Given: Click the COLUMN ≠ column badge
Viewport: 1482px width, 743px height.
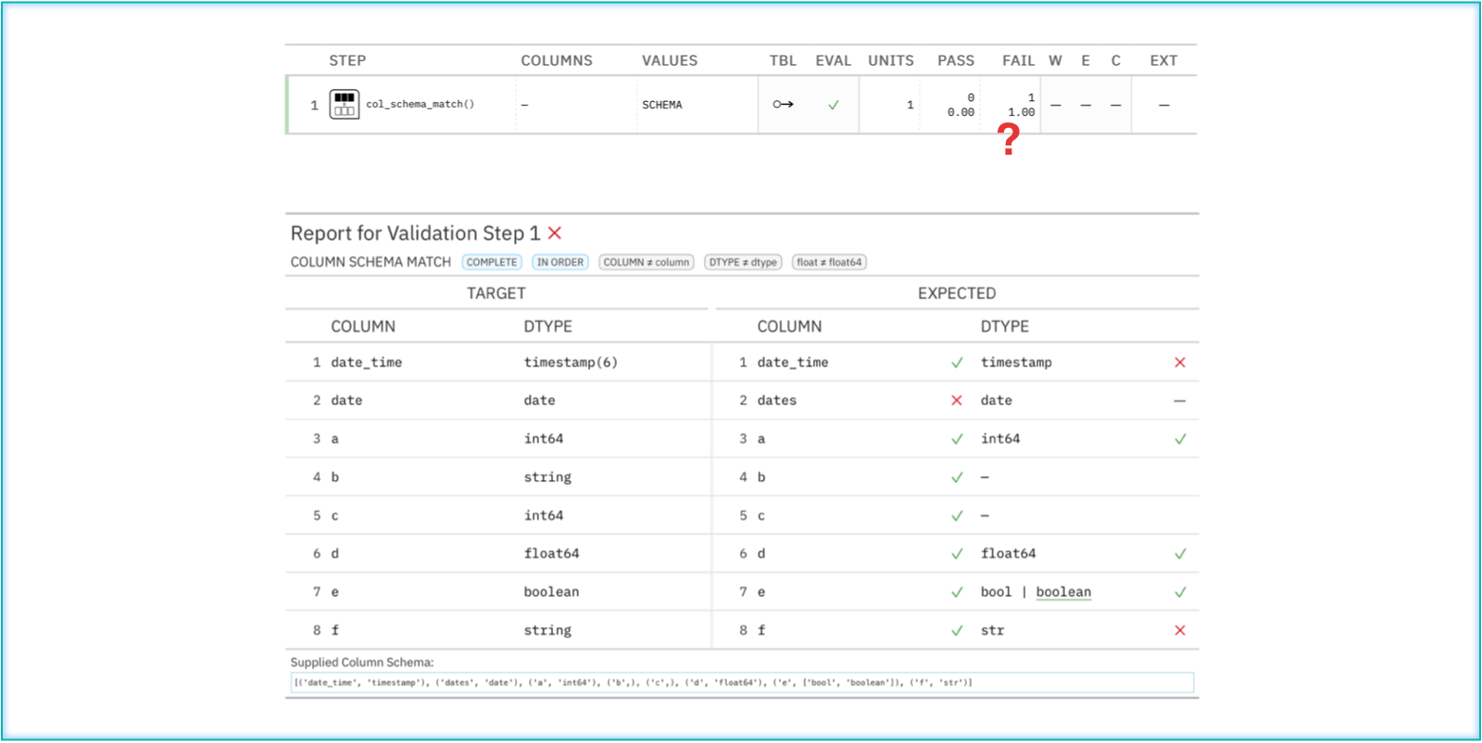Looking at the screenshot, I should 647,262.
